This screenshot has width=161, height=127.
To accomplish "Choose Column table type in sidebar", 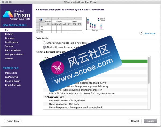I will (x=9, y=34).
